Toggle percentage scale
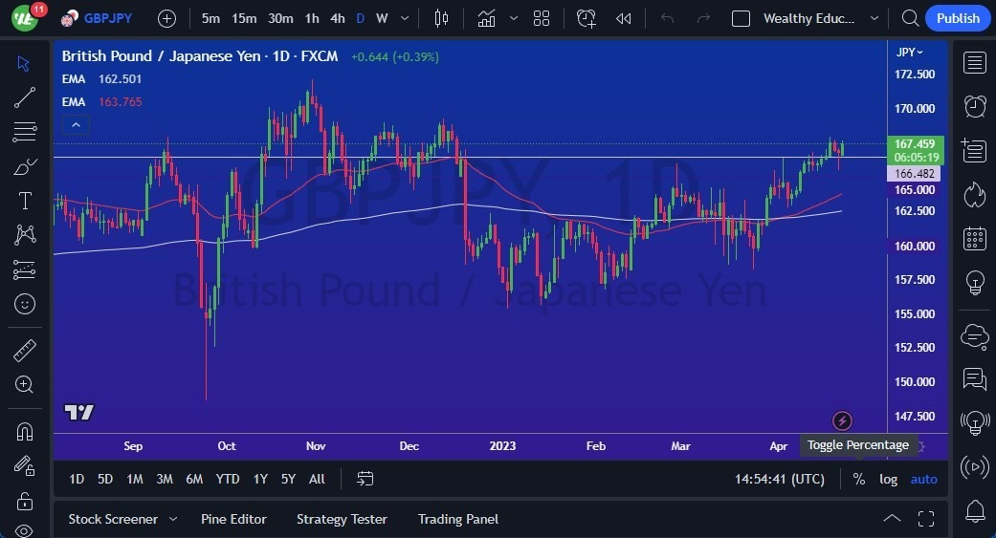Viewport: 996px width, 538px height. point(859,479)
